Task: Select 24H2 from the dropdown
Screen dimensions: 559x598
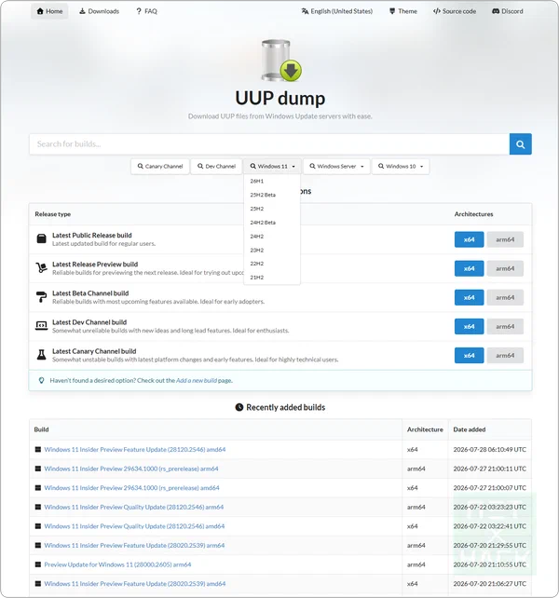Action: tap(272, 236)
